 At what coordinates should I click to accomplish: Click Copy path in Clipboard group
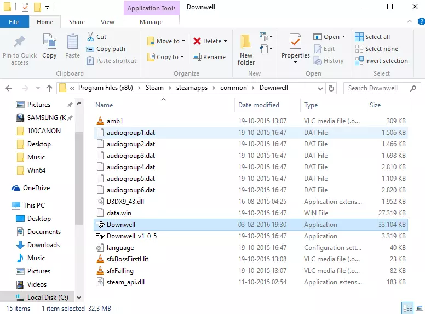106,49
